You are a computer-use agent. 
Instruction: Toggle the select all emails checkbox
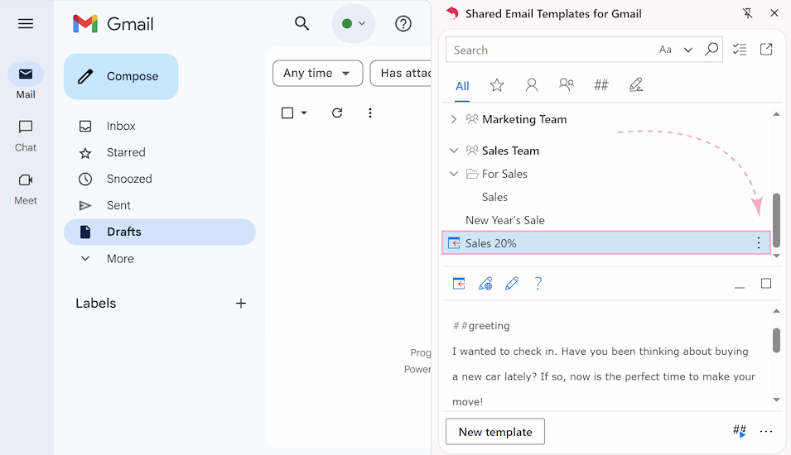pos(287,113)
